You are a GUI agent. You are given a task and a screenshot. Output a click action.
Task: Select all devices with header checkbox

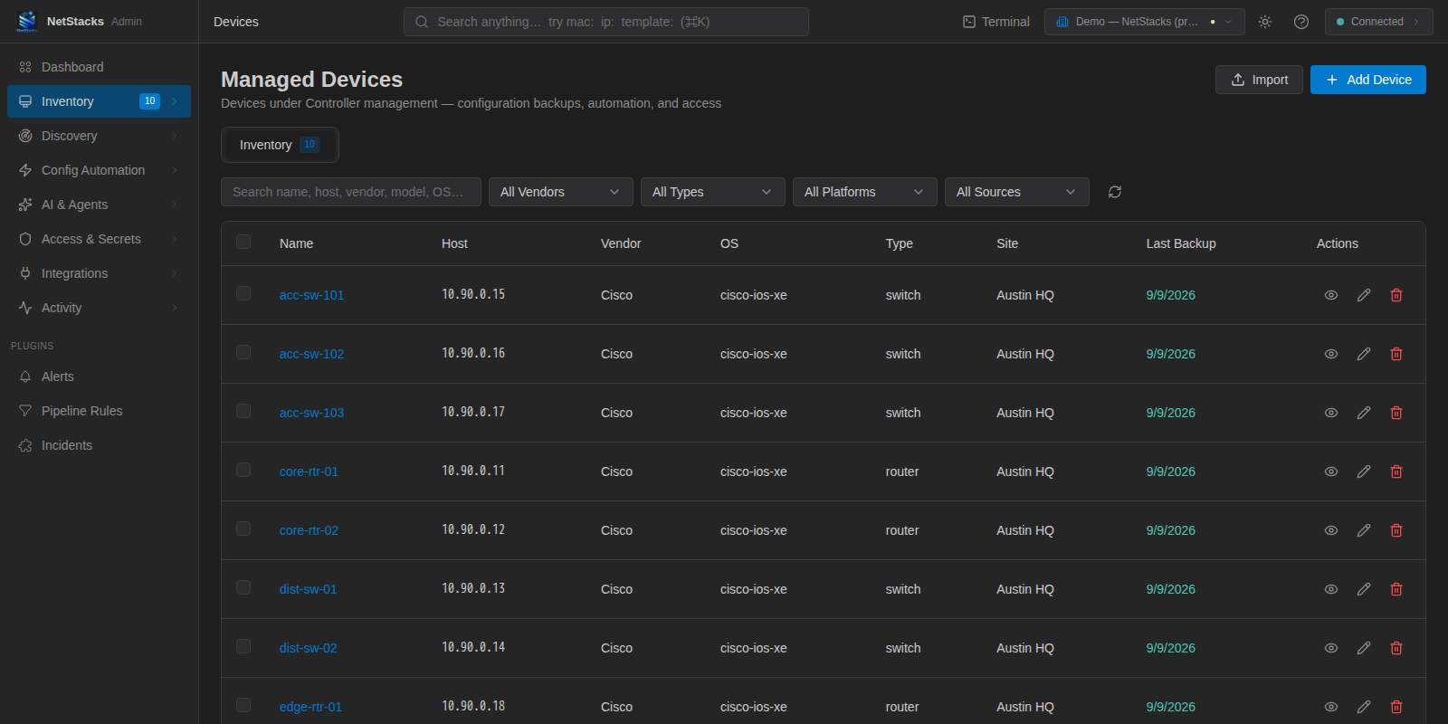pyautogui.click(x=243, y=242)
